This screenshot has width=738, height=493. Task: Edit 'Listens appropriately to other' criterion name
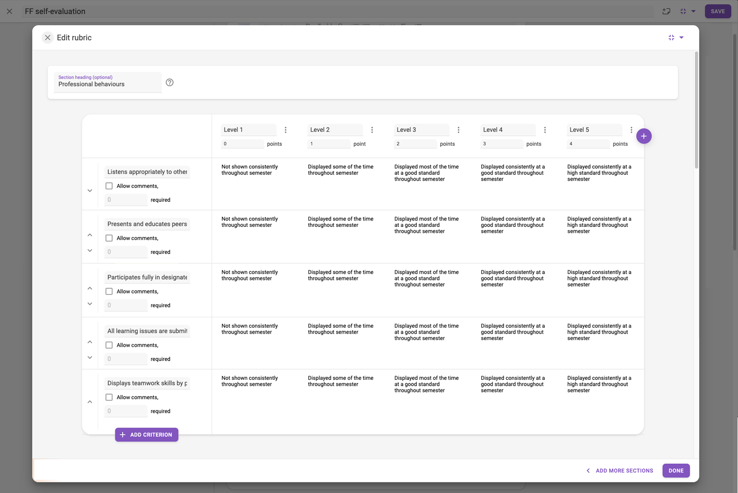[x=147, y=172]
